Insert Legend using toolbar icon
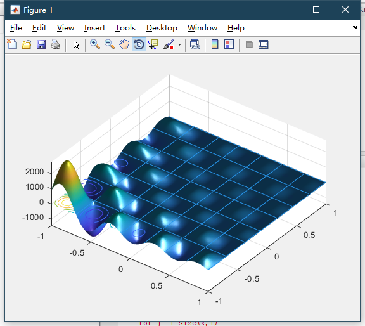The width and height of the screenshot is (365, 326). click(229, 44)
